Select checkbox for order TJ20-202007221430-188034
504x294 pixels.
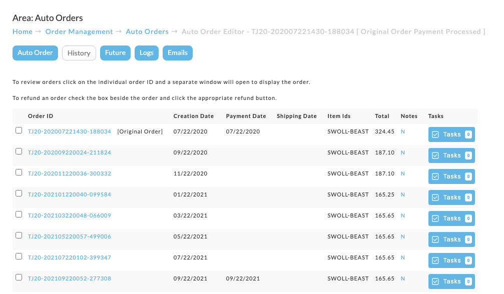click(19, 130)
